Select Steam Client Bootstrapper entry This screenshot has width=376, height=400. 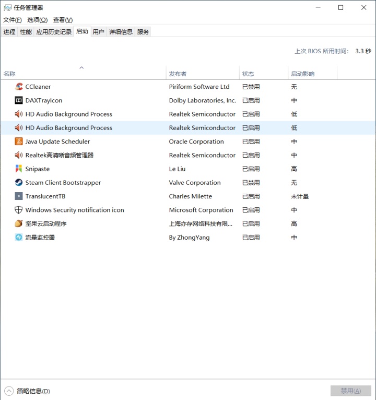(x=63, y=183)
